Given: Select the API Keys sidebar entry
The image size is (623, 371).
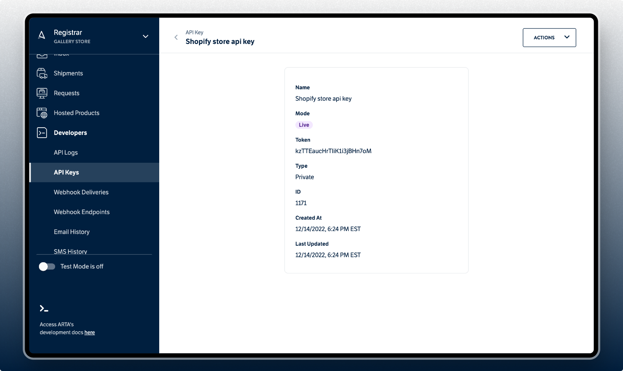Looking at the screenshot, I should 66,172.
